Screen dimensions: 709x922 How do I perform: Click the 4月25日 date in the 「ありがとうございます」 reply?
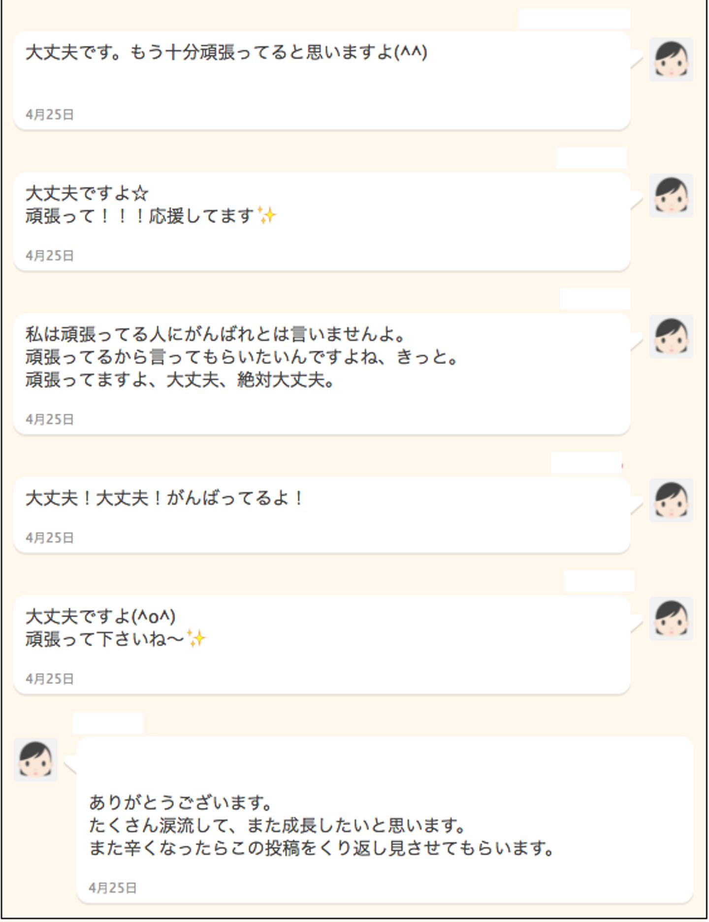[x=113, y=888]
